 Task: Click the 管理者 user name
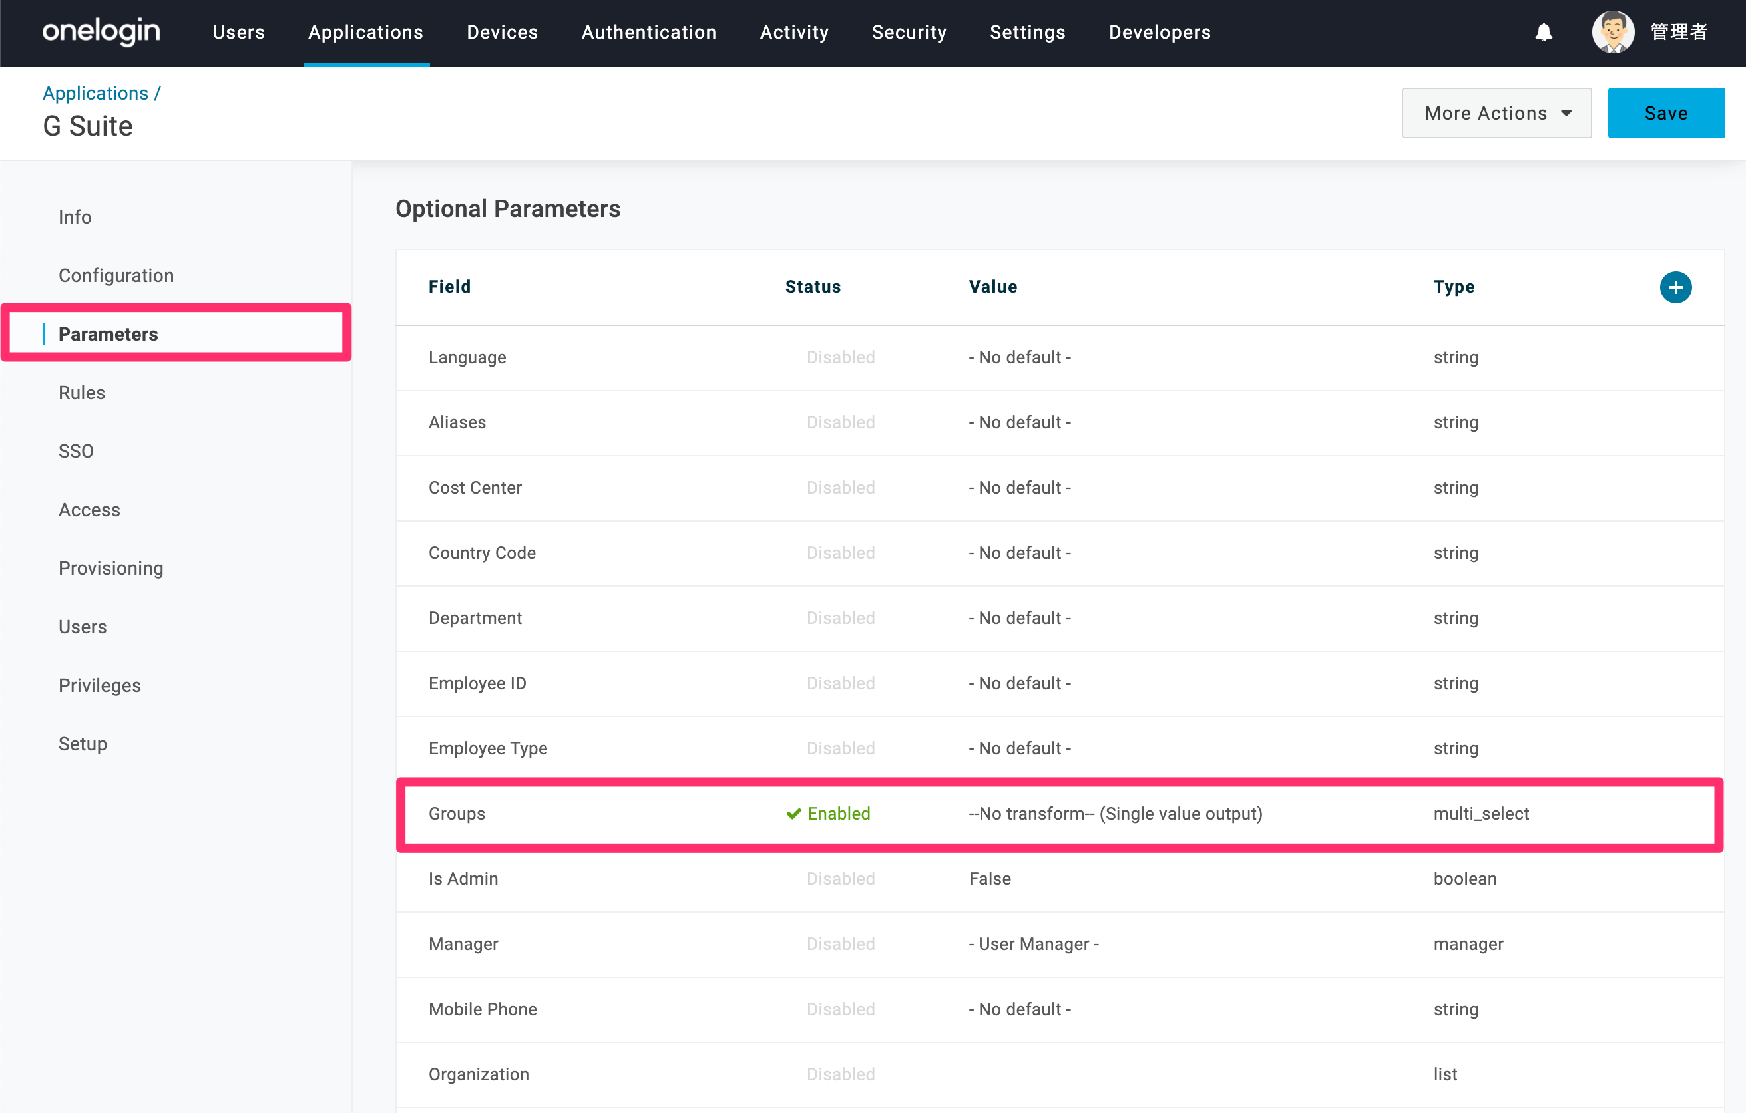[x=1679, y=32]
